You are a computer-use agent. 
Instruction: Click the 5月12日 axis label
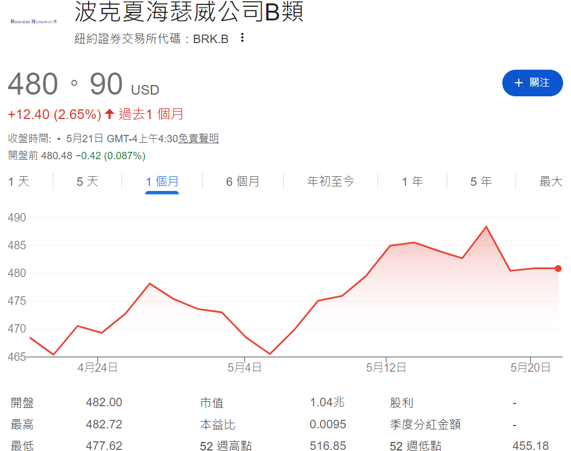tap(386, 367)
